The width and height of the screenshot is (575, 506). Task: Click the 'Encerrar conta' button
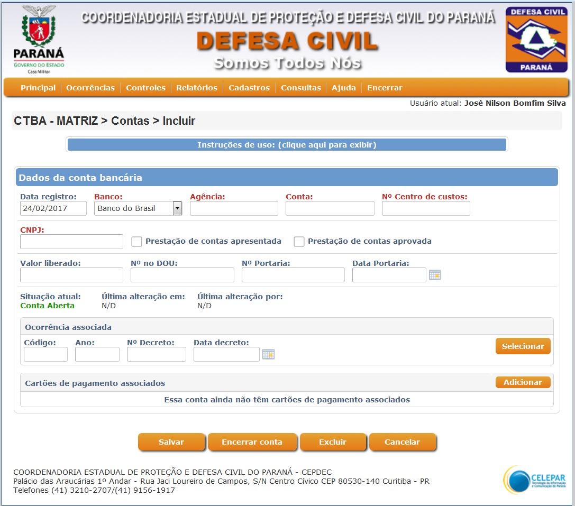click(252, 442)
